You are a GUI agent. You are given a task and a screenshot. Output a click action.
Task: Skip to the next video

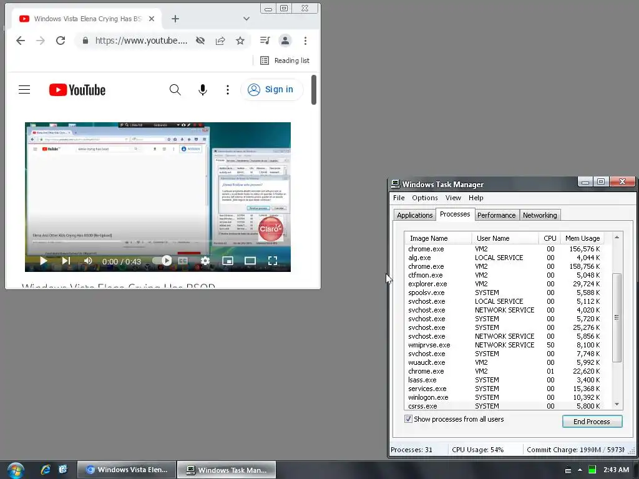[66, 261]
